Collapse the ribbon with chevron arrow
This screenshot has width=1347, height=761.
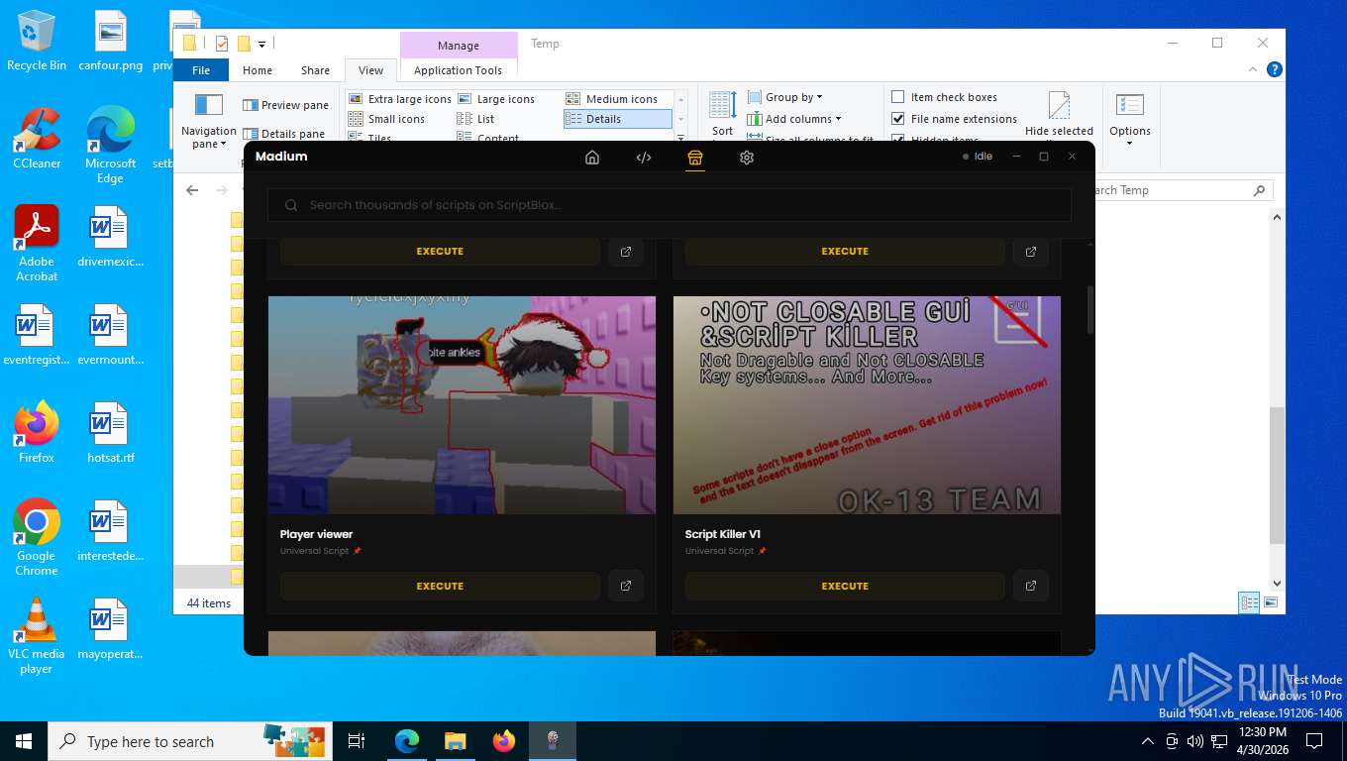click(x=1253, y=69)
